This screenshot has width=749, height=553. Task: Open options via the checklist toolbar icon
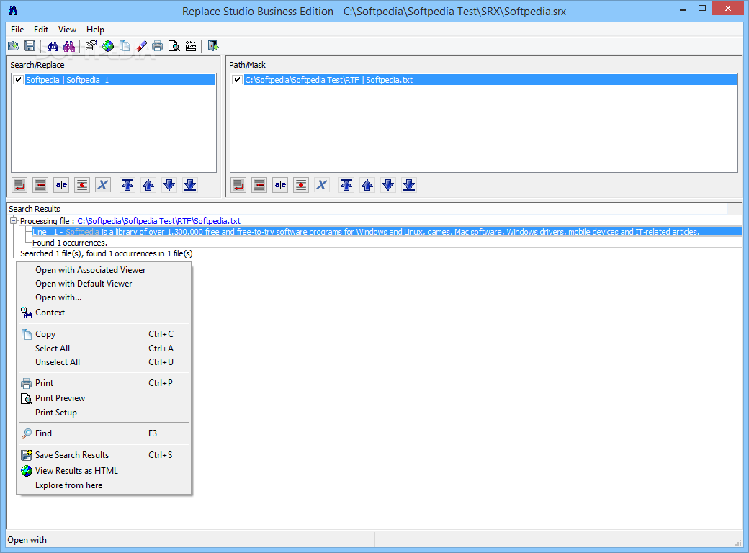point(191,46)
